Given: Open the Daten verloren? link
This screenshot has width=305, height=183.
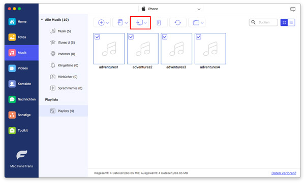Looking at the screenshot, I should click(x=284, y=173).
